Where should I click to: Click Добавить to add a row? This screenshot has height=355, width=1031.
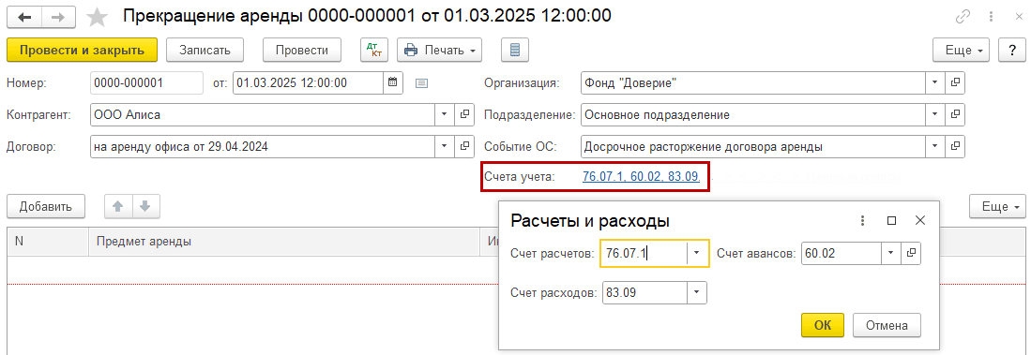[45, 207]
